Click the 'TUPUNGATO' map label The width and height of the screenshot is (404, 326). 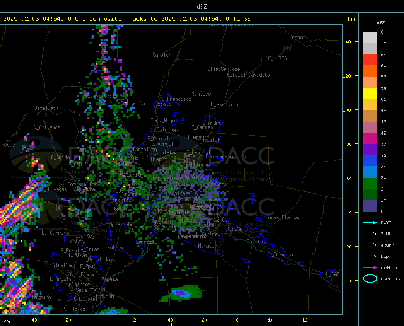coord(80,255)
